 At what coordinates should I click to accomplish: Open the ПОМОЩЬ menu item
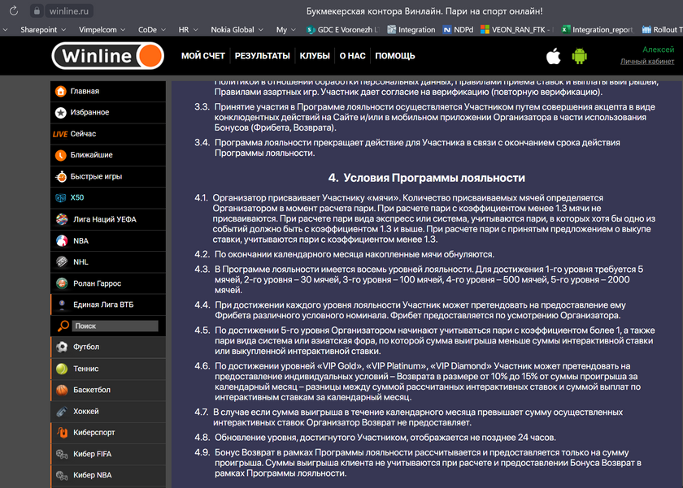pos(394,56)
